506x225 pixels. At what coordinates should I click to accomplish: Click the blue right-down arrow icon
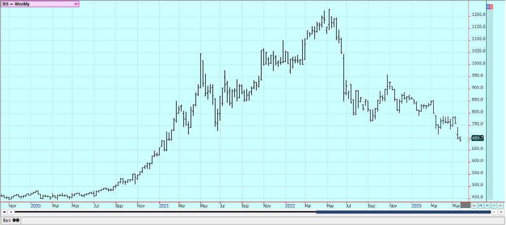[x=481, y=205]
